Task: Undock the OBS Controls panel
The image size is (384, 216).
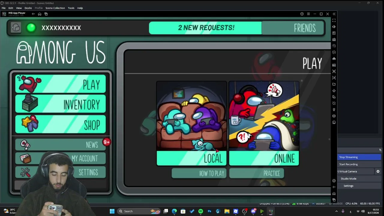Action: tap(380, 150)
